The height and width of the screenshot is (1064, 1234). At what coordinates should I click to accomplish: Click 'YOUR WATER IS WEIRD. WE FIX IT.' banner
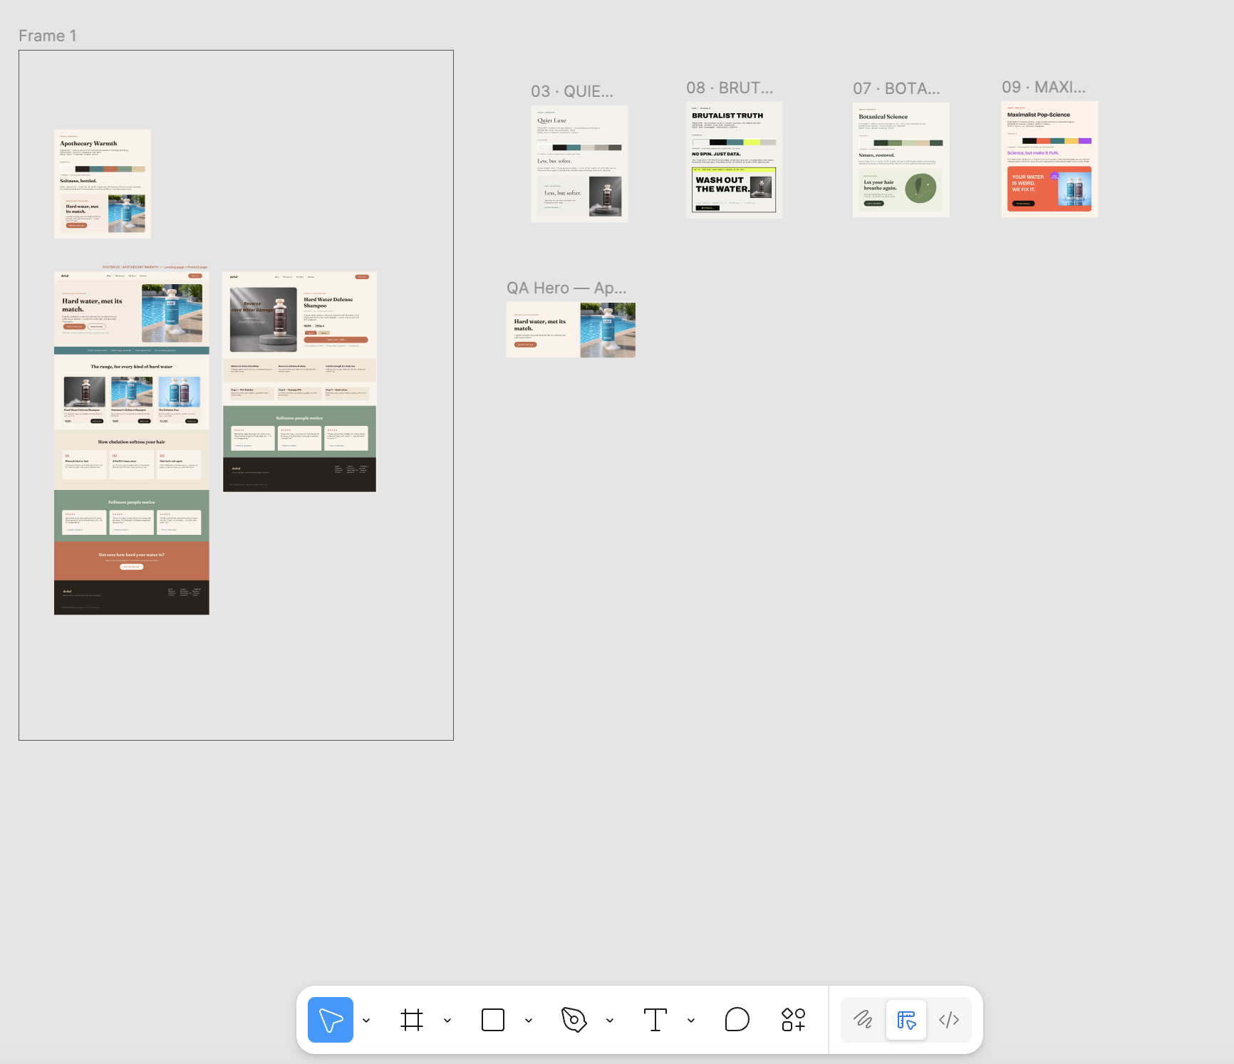(x=1049, y=189)
